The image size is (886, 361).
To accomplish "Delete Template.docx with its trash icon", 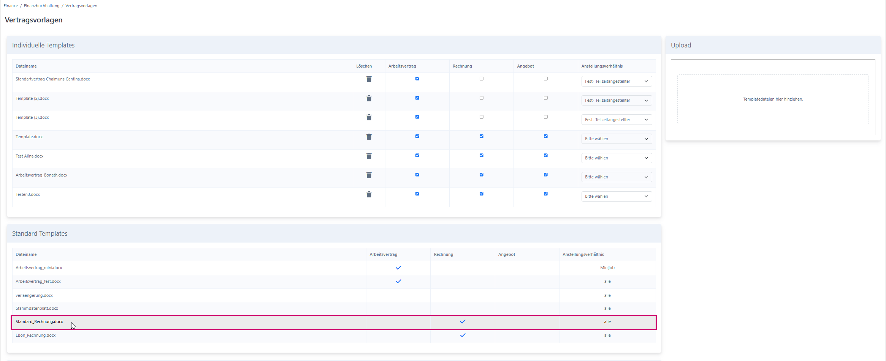I will pos(369,137).
